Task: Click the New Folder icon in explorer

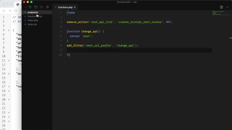Action: tap(36, 7)
